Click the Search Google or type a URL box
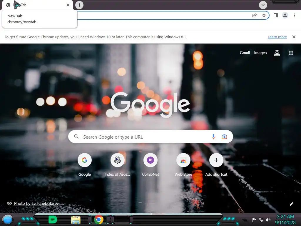 (150, 137)
